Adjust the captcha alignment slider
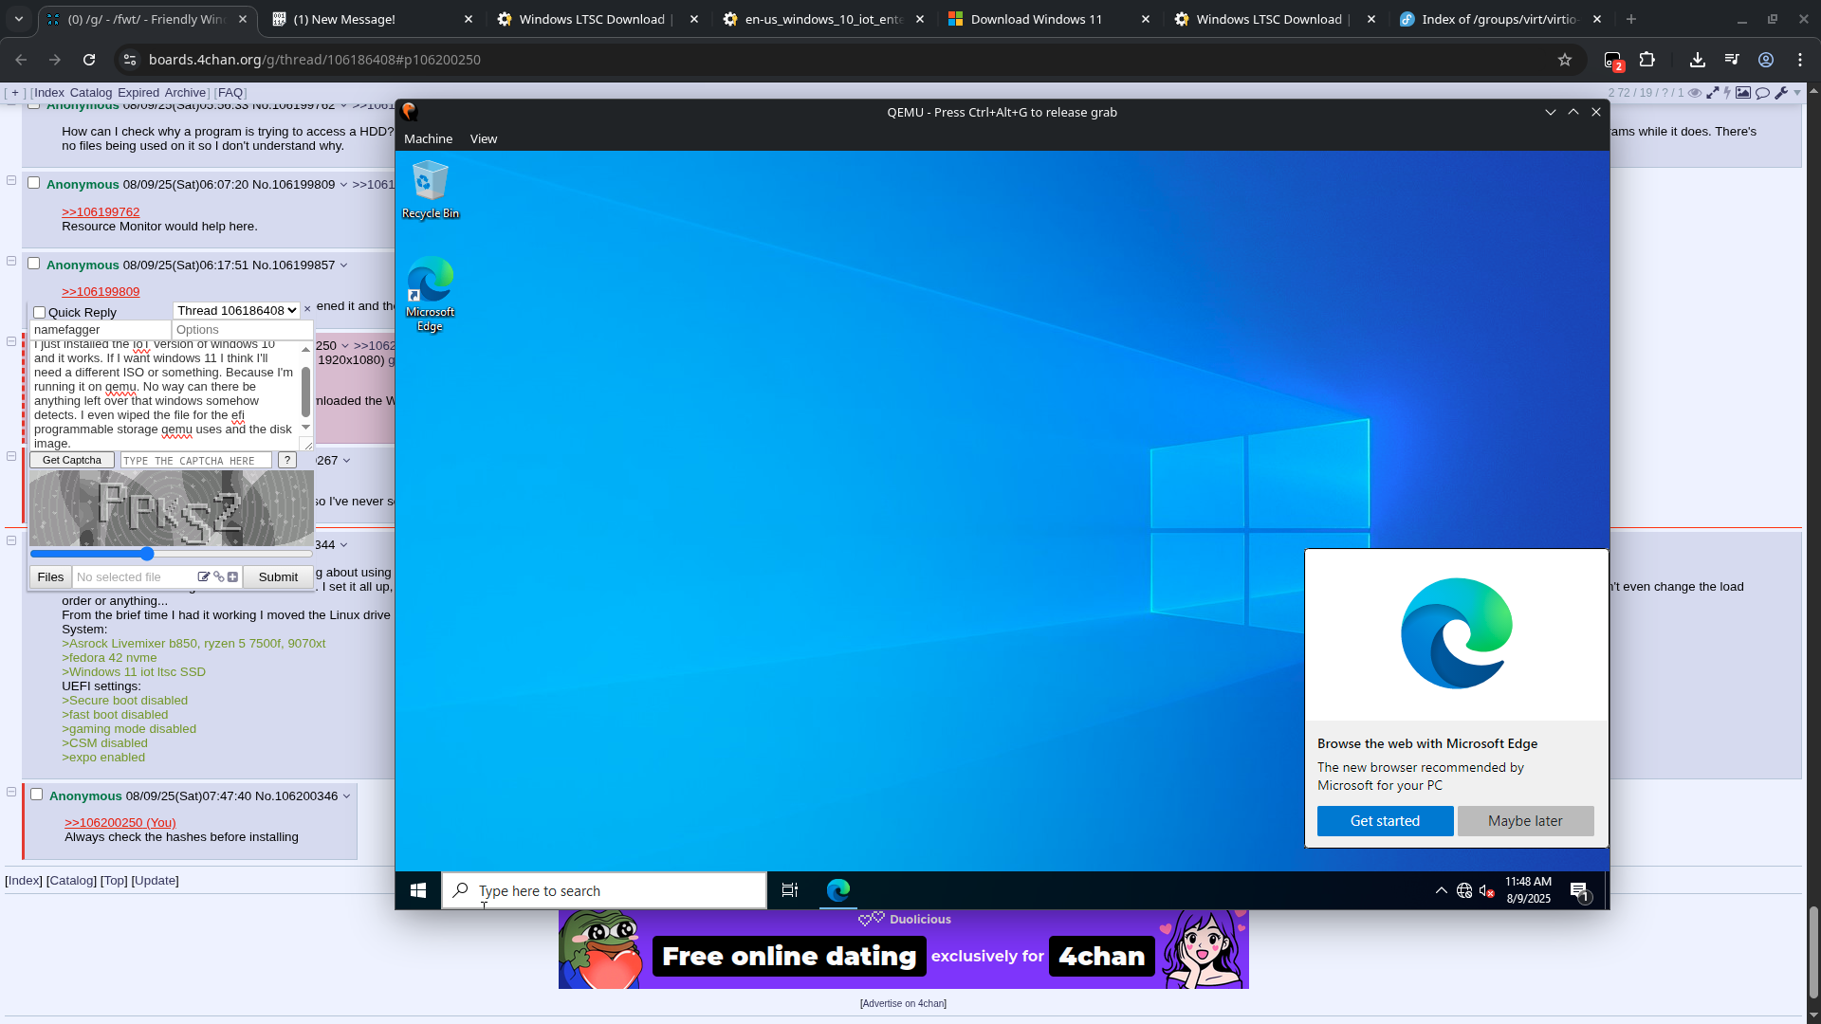This screenshot has width=1821, height=1024. tap(171, 554)
